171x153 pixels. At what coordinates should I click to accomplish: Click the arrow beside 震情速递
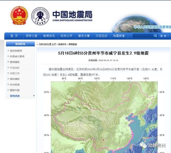(34, 96)
